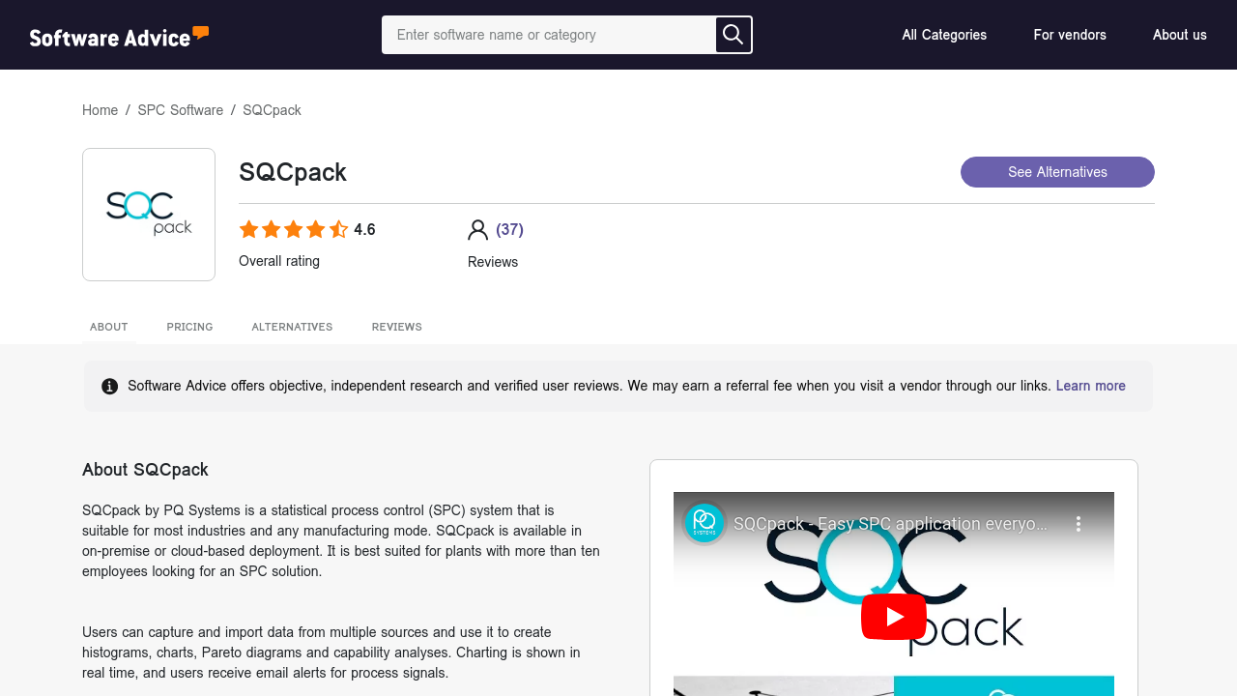This screenshot has height=696, width=1237.
Task: Switch to the Alternatives tab
Action: [x=292, y=327]
